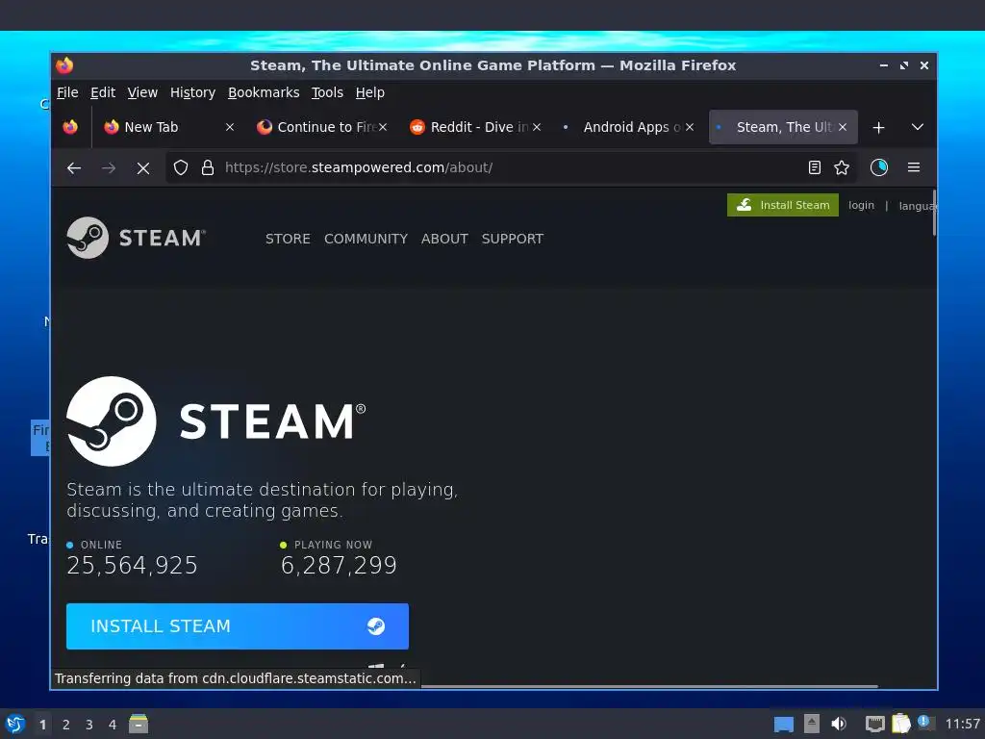Click the show desktop tray icon
985x739 pixels.
tap(783, 725)
